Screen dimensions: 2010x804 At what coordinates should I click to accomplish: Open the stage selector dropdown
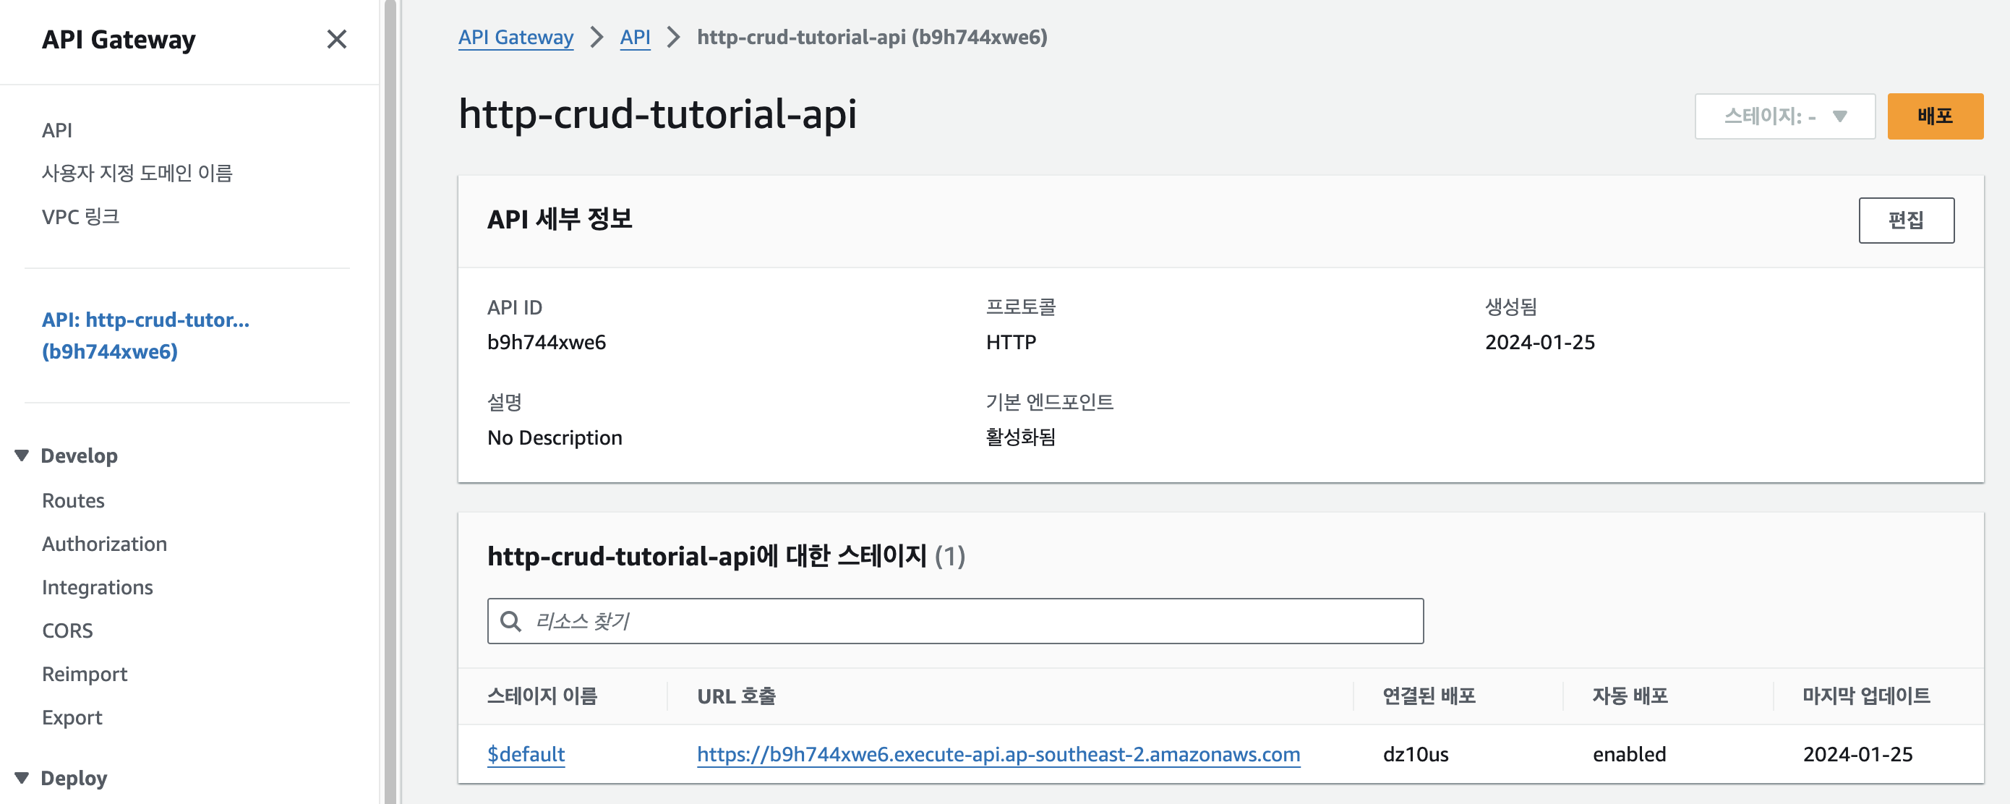(1784, 116)
